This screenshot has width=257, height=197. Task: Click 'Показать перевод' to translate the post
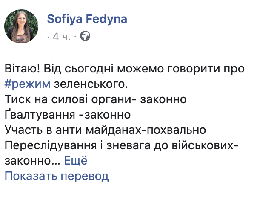point(57,176)
